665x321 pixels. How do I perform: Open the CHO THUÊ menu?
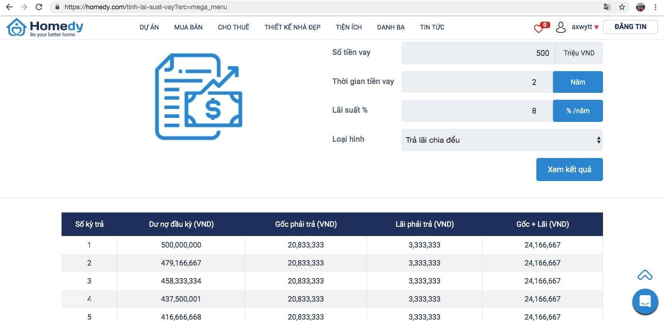tap(234, 27)
